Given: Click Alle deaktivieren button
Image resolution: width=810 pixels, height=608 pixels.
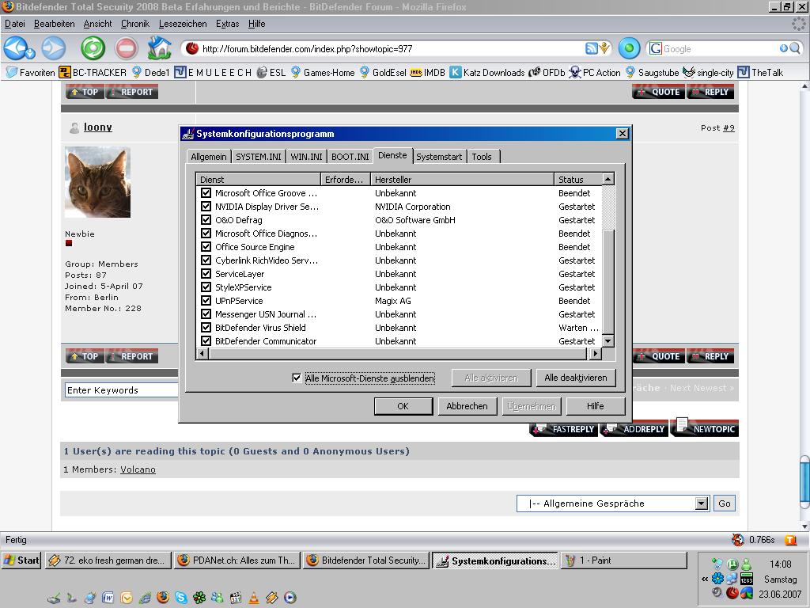Looking at the screenshot, I should [576, 378].
